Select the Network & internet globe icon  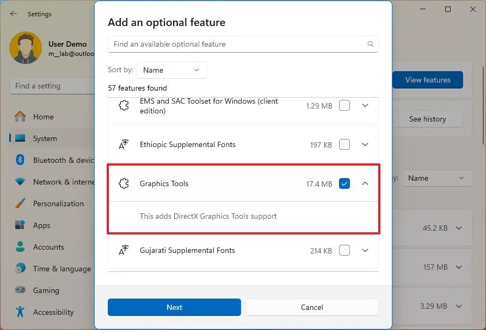coord(20,182)
